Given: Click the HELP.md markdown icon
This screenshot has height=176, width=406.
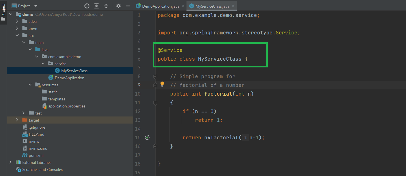Looking at the screenshot, I should click(x=25, y=134).
